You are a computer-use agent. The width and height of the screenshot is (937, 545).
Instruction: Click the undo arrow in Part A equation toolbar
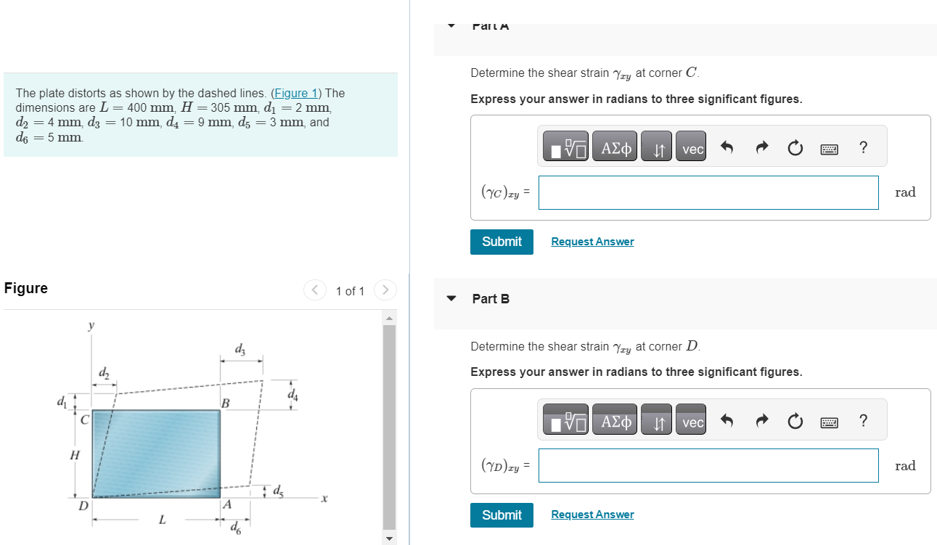pos(727,146)
